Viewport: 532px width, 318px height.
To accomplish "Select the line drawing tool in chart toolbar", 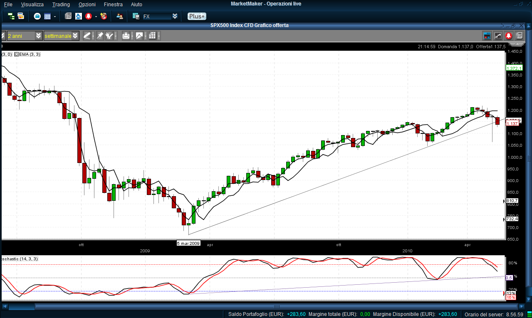I will (87, 36).
